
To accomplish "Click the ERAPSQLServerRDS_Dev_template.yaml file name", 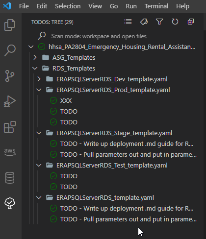I will pyautogui.click(x=112, y=79).
